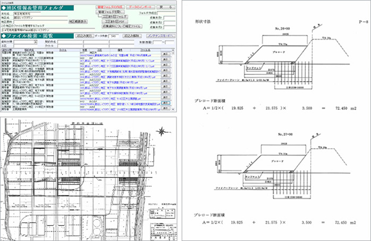Open the 工区部別PDF button
This screenshot has height=241, width=371.
115,22
